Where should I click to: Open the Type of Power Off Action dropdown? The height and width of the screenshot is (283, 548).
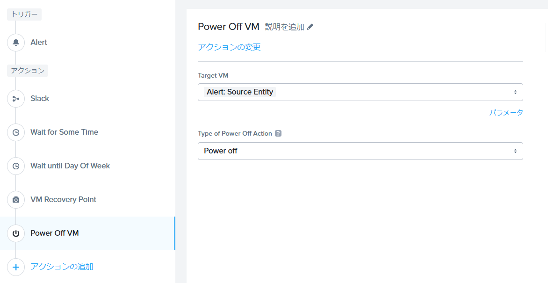361,151
